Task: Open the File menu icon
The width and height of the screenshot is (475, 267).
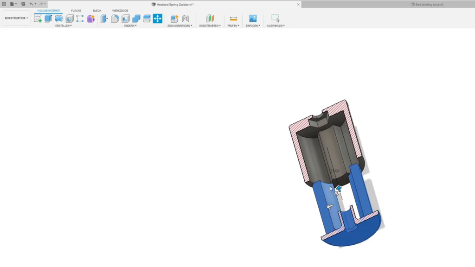Action: (12, 4)
